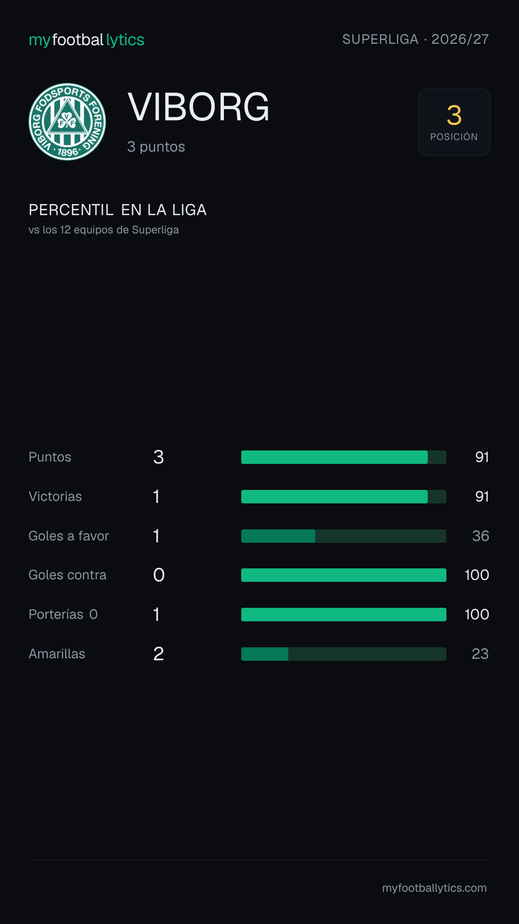Select the position 3 badge
Screen dimensions: 519x924
click(x=454, y=122)
